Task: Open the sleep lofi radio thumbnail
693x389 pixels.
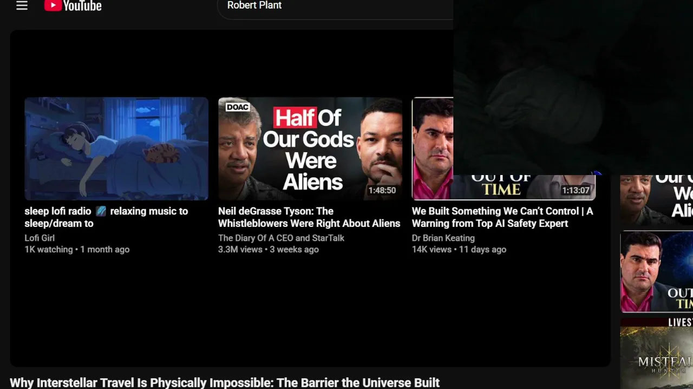Action: click(116, 149)
